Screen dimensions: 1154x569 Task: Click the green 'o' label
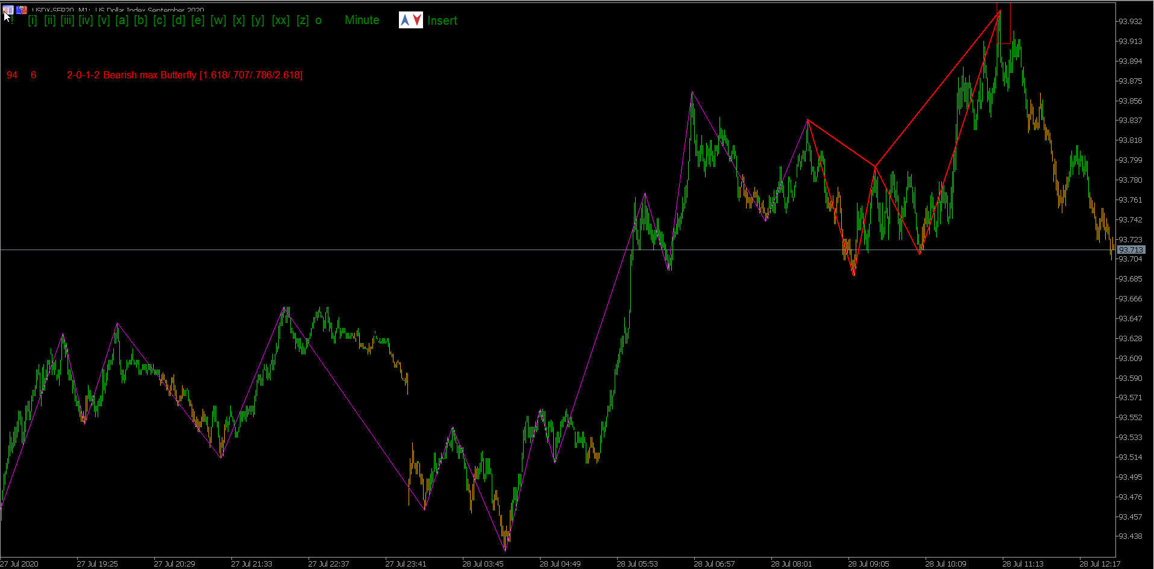coord(318,20)
